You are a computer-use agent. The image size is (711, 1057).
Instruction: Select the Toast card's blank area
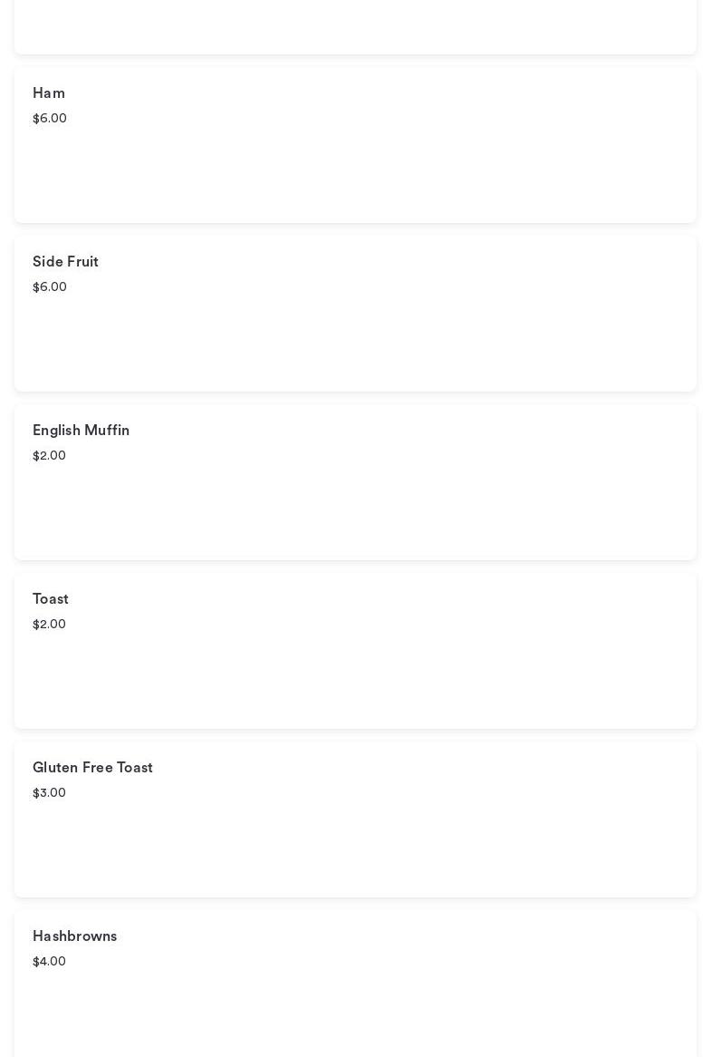(355, 678)
